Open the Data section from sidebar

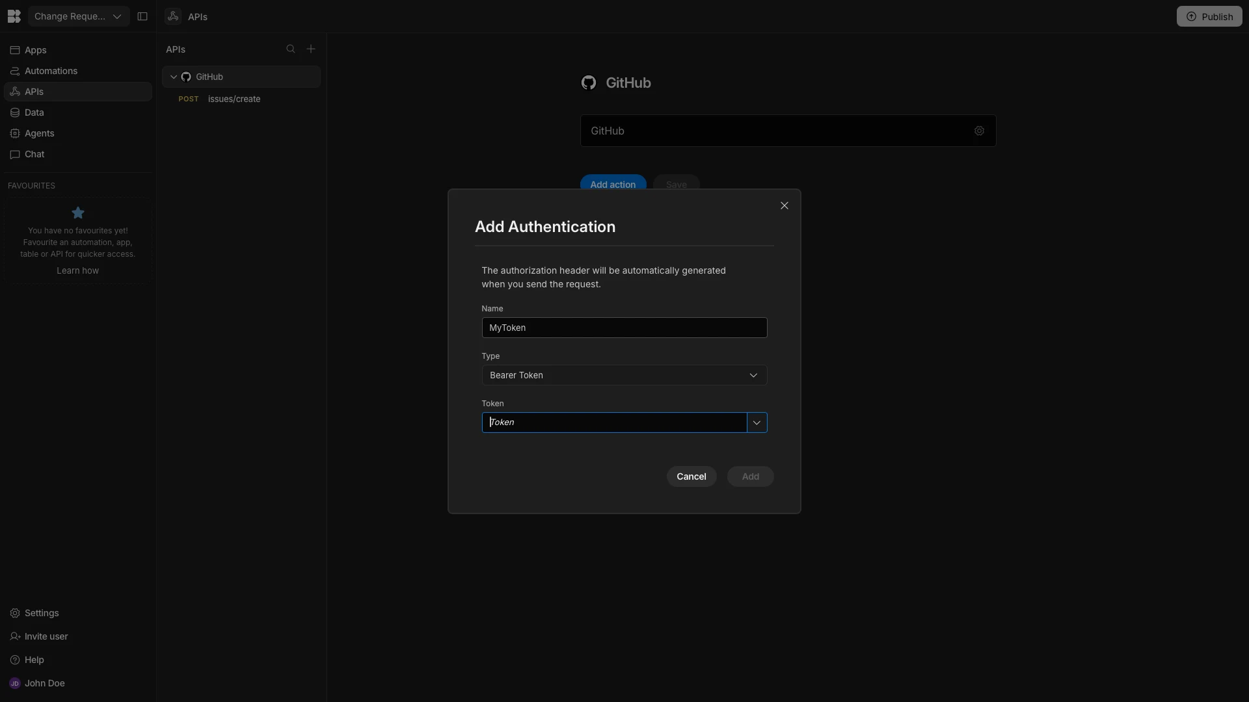14,112
